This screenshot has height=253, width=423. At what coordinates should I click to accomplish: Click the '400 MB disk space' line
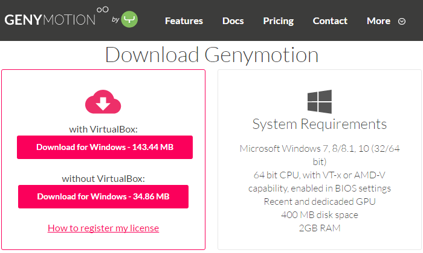[x=320, y=215]
